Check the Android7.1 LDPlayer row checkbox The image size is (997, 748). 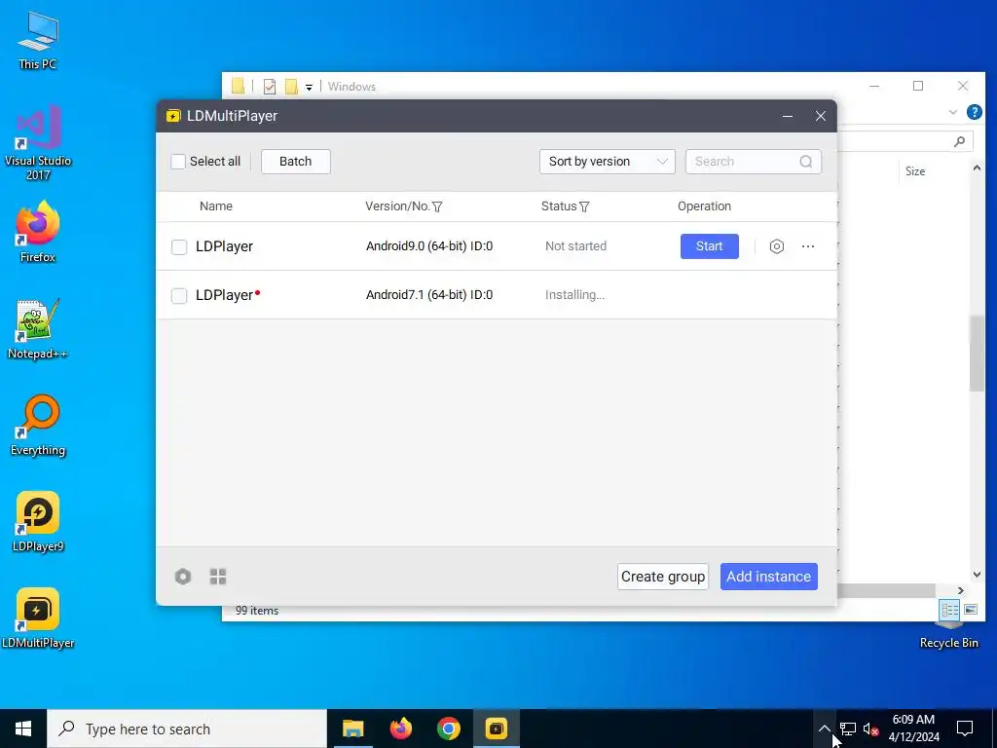179,296
